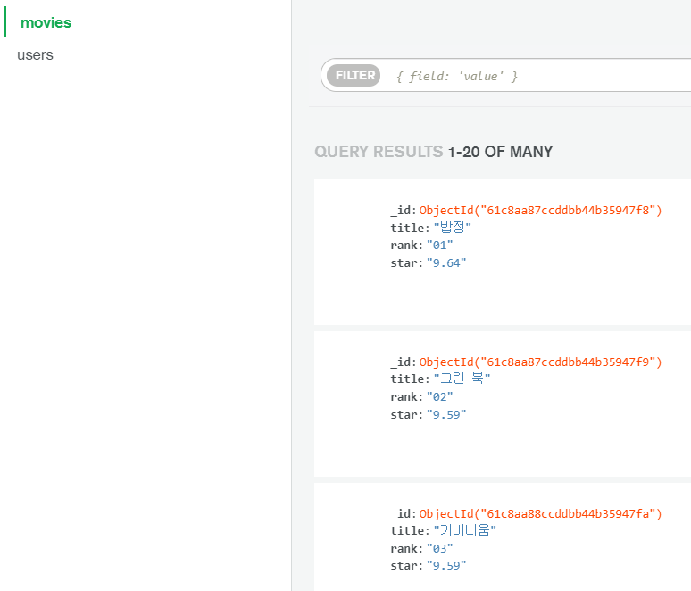Click title value "가버나움"
The image size is (691, 591).
464,530
